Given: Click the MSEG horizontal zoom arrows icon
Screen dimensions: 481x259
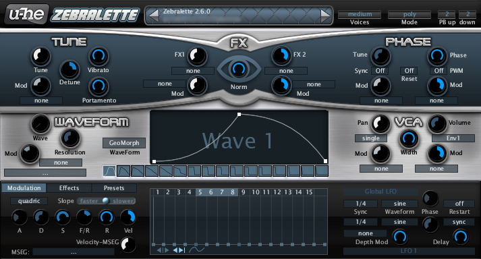Looking at the screenshot, I should (x=163, y=250).
